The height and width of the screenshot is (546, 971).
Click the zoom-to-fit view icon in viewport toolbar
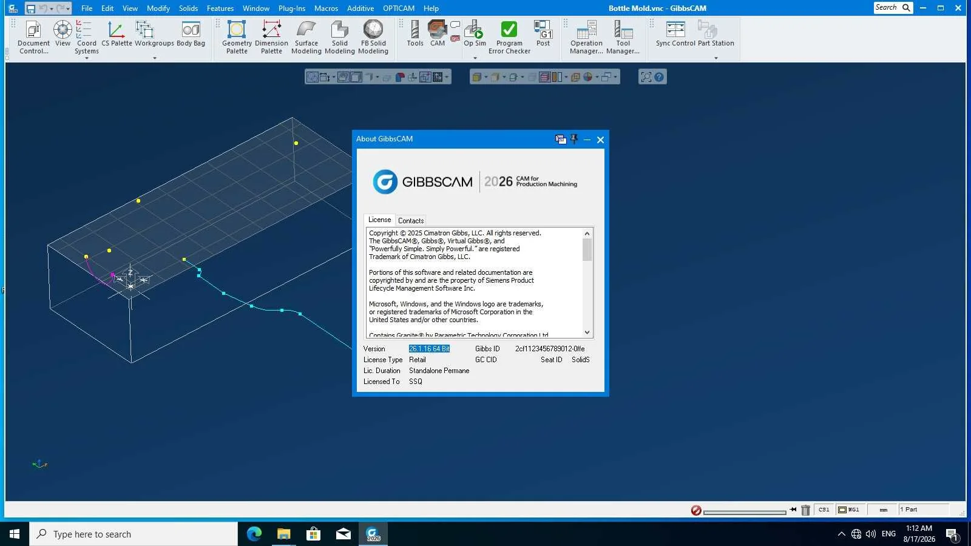pyautogui.click(x=646, y=77)
